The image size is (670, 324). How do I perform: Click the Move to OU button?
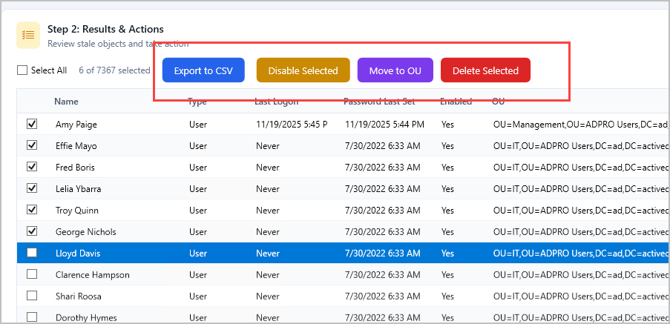coord(395,70)
